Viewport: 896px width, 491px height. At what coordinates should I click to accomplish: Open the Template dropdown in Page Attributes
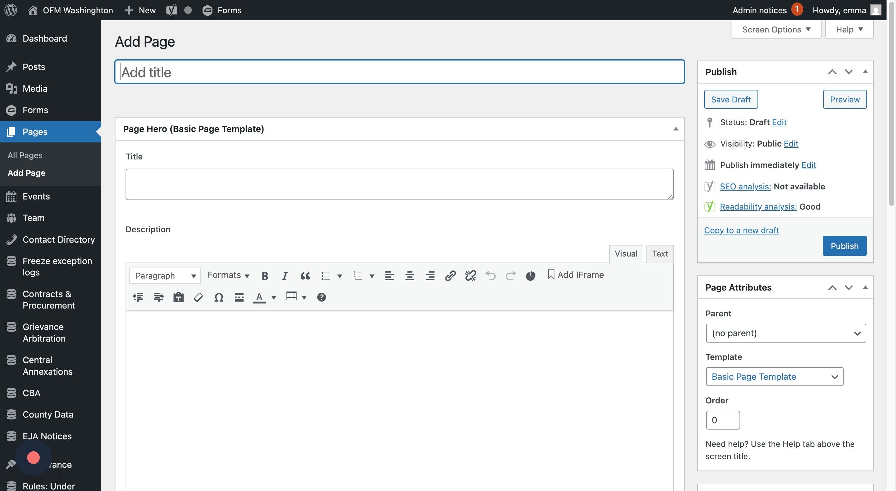774,376
